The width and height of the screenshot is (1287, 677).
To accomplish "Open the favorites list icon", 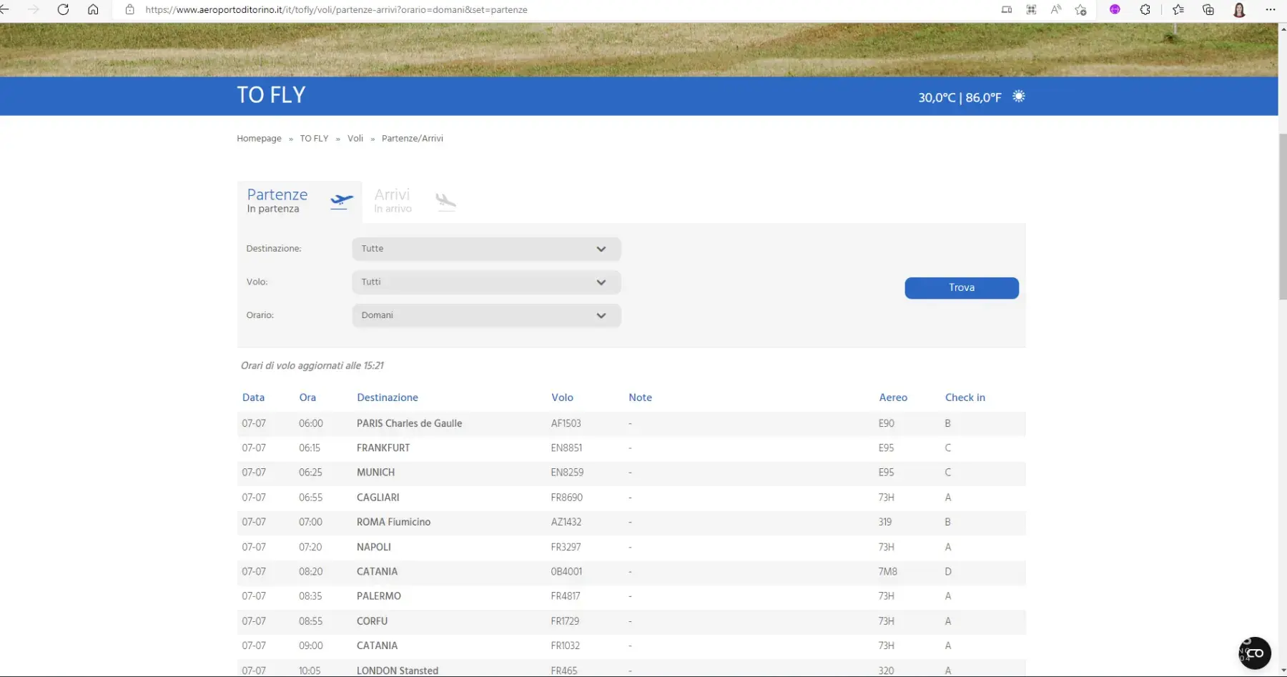I will (1178, 9).
